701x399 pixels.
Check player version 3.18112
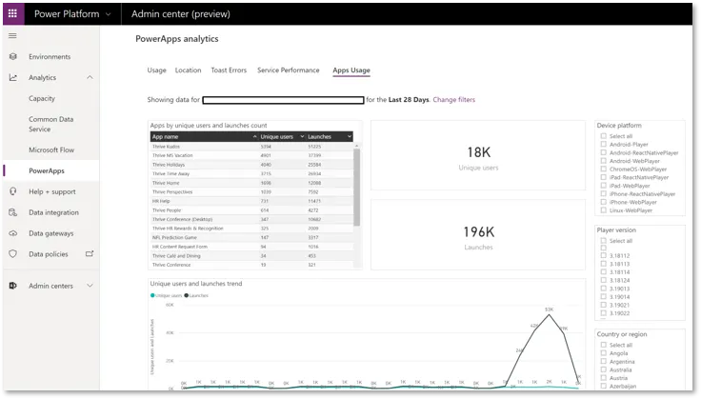[x=604, y=255]
